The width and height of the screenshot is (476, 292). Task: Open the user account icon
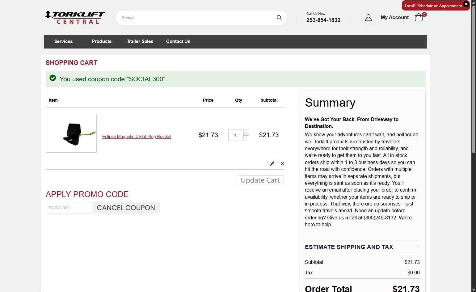coord(368,18)
